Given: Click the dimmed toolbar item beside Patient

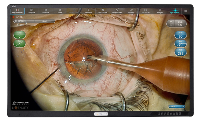Looking at the screenshot, I should click(x=74, y=11).
